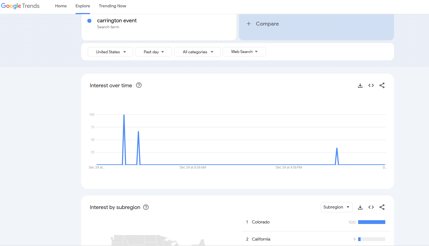Image resolution: width=429 pixels, height=246 pixels.
Task: Click Colorado's blue interest bar
Action: coord(372,222)
